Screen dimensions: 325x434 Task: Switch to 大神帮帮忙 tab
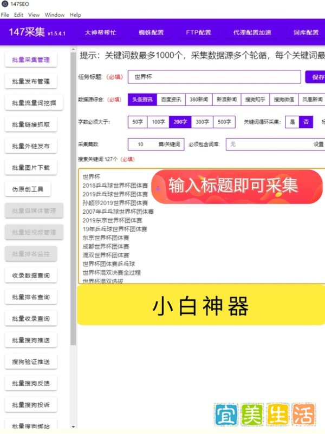(x=100, y=32)
